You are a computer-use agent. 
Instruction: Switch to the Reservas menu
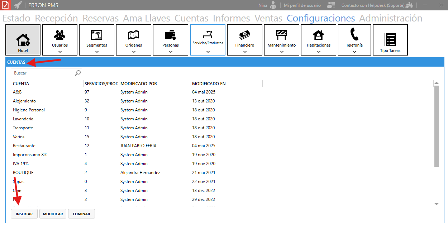click(100, 18)
